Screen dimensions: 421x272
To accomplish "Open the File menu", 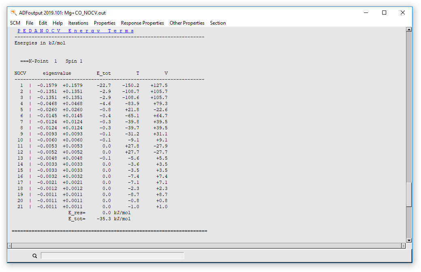I will (29, 23).
